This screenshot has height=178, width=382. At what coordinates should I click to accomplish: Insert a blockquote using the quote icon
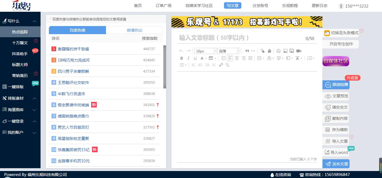(x=247, y=51)
